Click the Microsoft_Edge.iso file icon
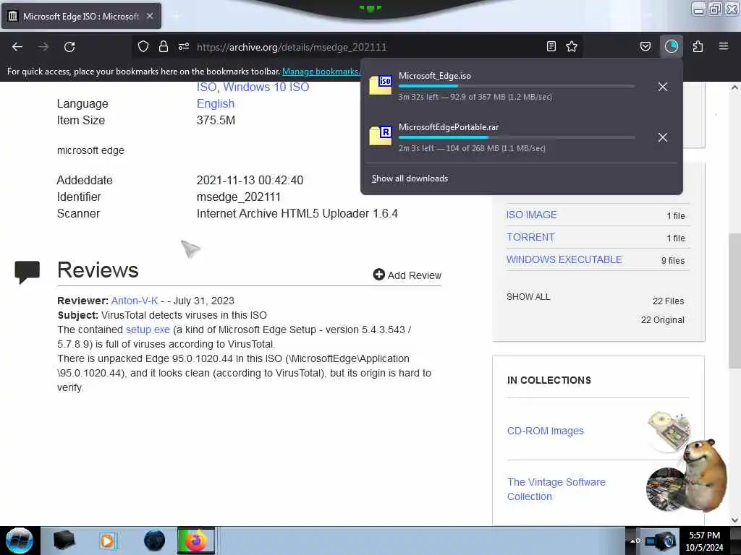This screenshot has width=741, height=555. coord(381,85)
